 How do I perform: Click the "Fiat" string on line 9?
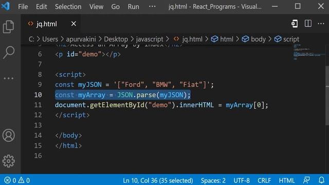(x=191, y=84)
